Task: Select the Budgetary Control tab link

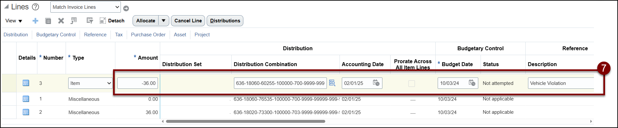Action: point(56,35)
